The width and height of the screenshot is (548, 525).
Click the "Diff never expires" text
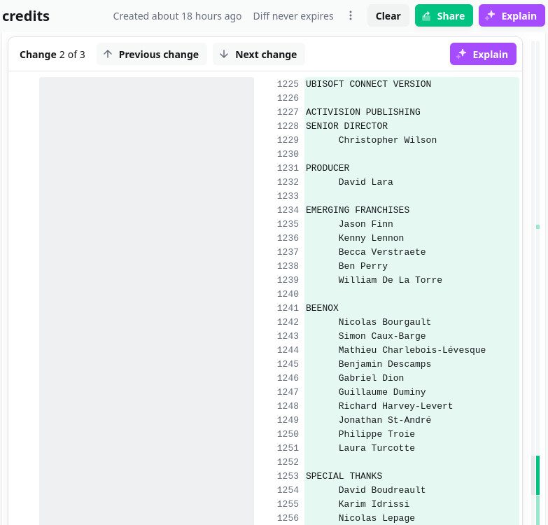[293, 15]
